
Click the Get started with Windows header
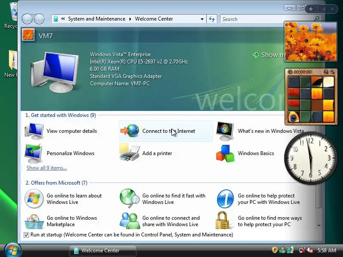(60, 115)
